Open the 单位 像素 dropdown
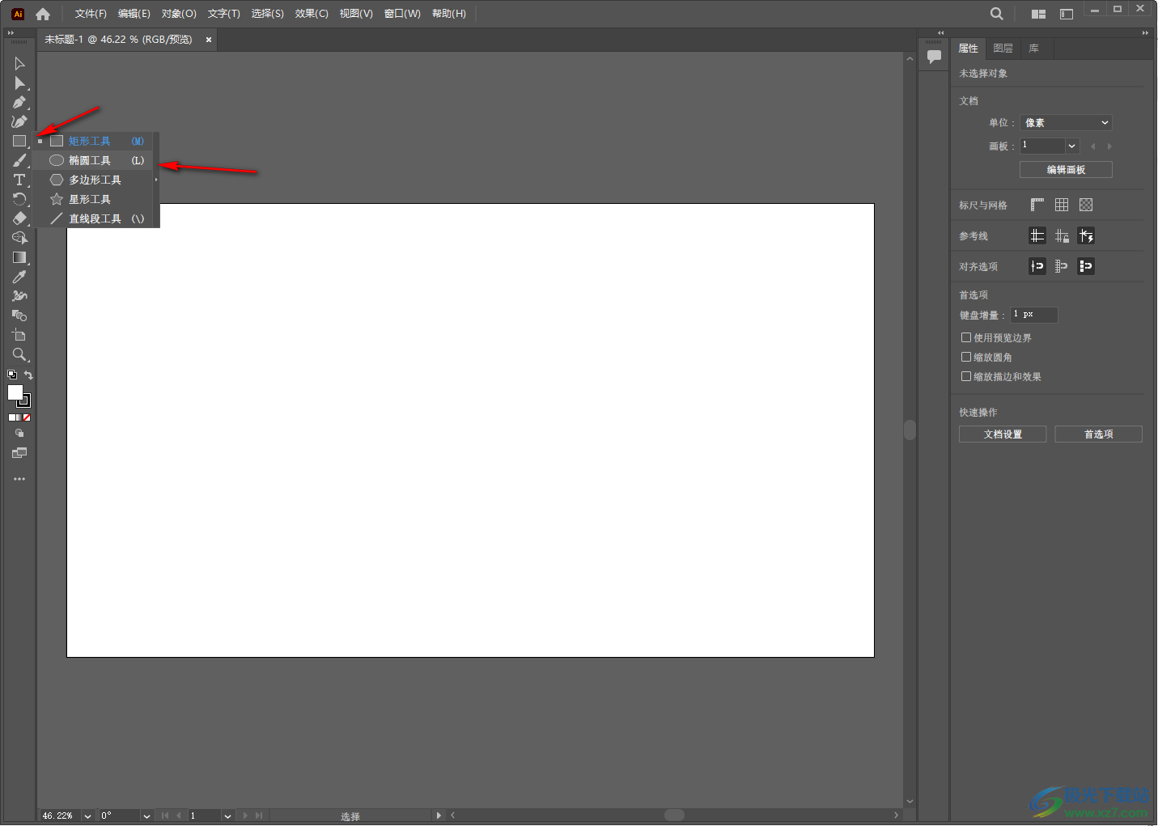Image resolution: width=1158 pixels, height=826 pixels. [1066, 122]
